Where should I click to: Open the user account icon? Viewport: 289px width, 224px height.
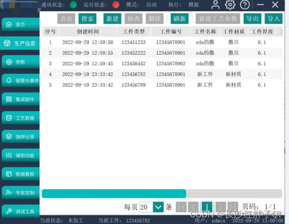click(215, 5)
